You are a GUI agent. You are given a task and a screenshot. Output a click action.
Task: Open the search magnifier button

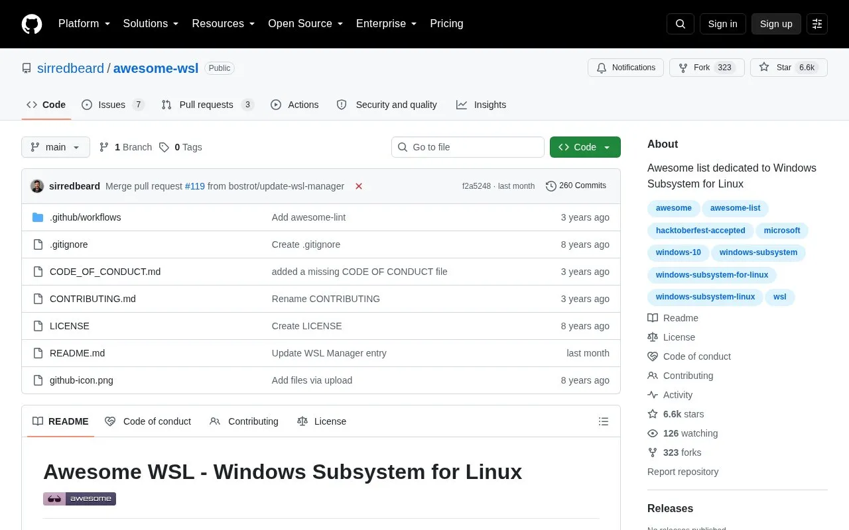(681, 24)
